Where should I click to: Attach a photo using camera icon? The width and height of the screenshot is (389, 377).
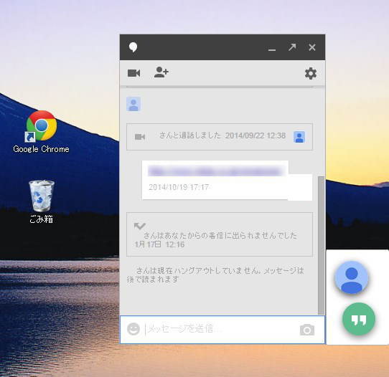coord(307,330)
